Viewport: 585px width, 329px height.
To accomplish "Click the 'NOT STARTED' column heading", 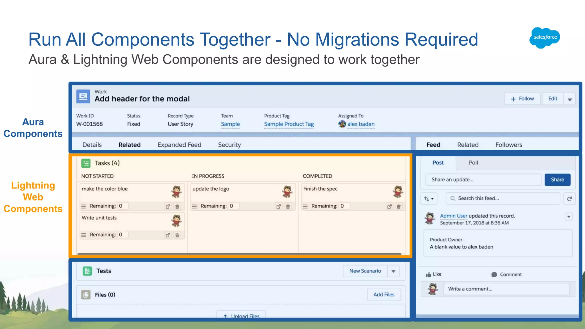I will (97, 176).
